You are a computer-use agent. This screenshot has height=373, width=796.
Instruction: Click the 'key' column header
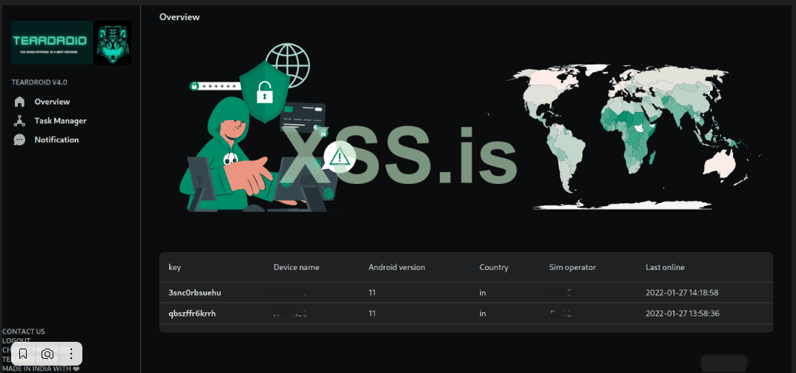click(x=174, y=267)
